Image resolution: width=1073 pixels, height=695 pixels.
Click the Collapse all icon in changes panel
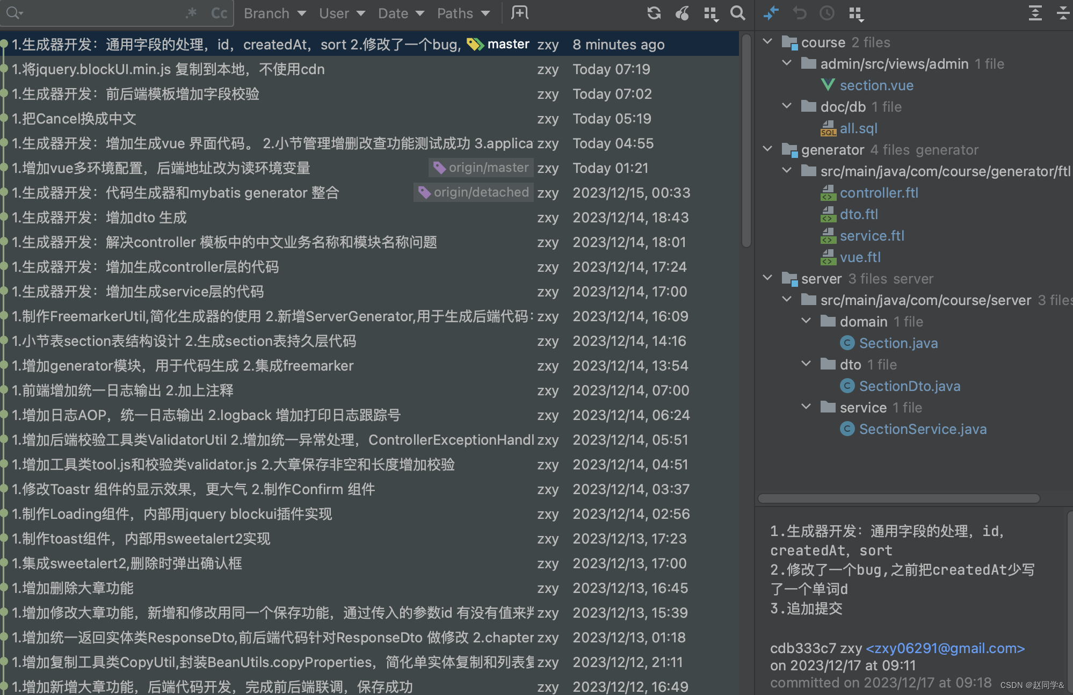click(1063, 13)
